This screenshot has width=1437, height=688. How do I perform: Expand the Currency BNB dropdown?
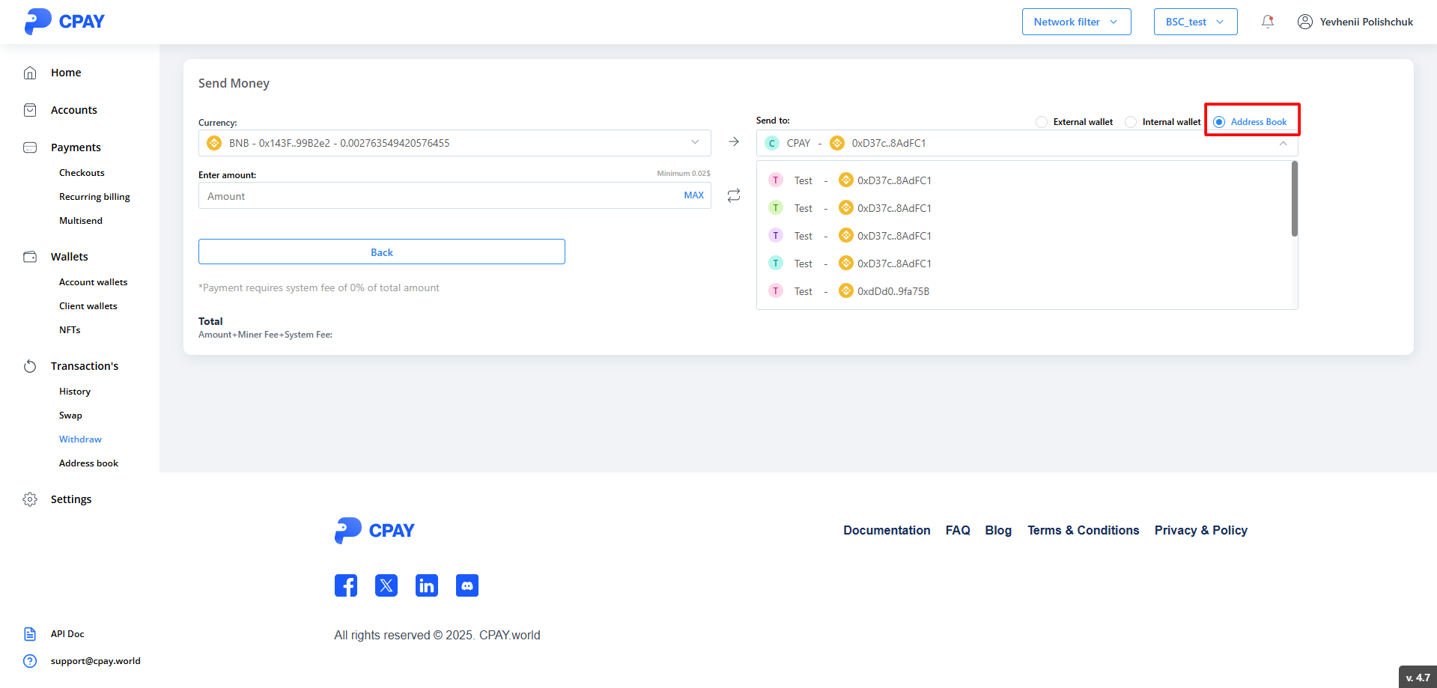coord(695,142)
